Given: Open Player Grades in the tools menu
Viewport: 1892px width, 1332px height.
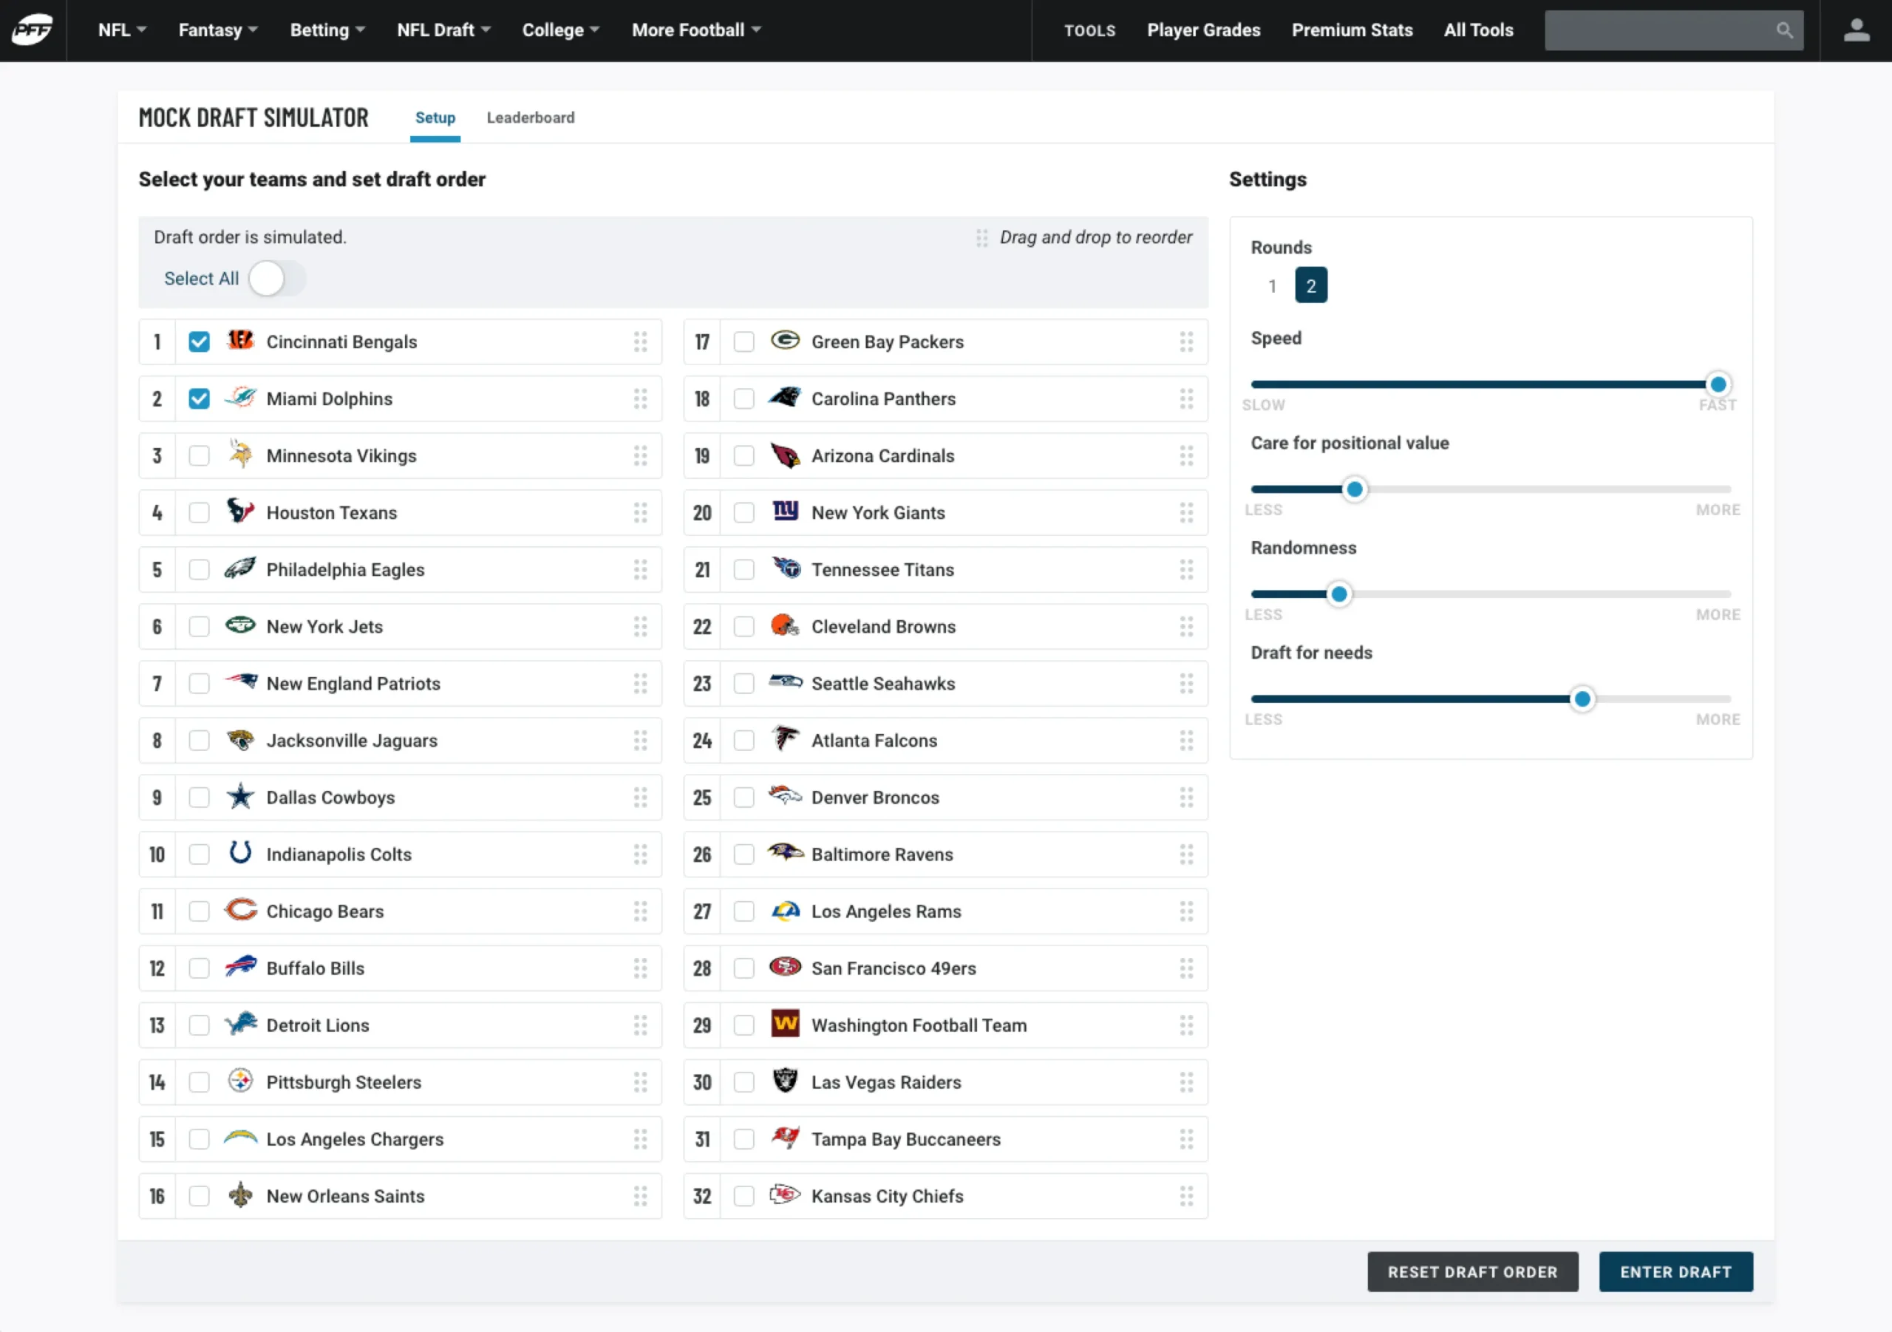Looking at the screenshot, I should tap(1203, 30).
